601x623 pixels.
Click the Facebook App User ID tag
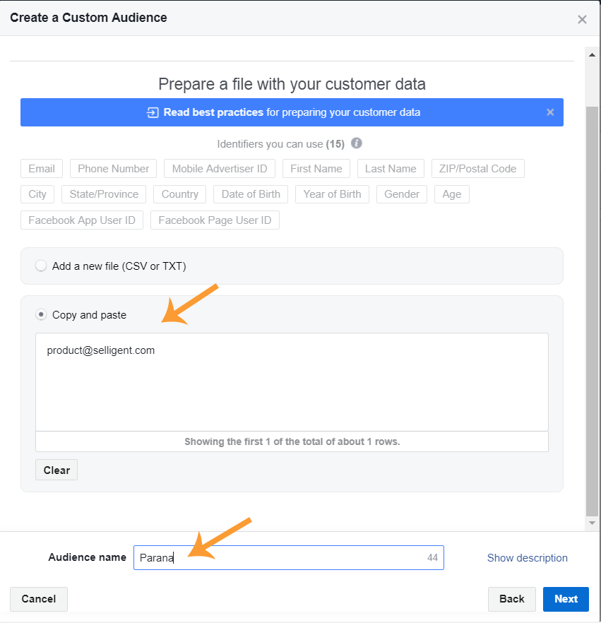pyautogui.click(x=82, y=220)
